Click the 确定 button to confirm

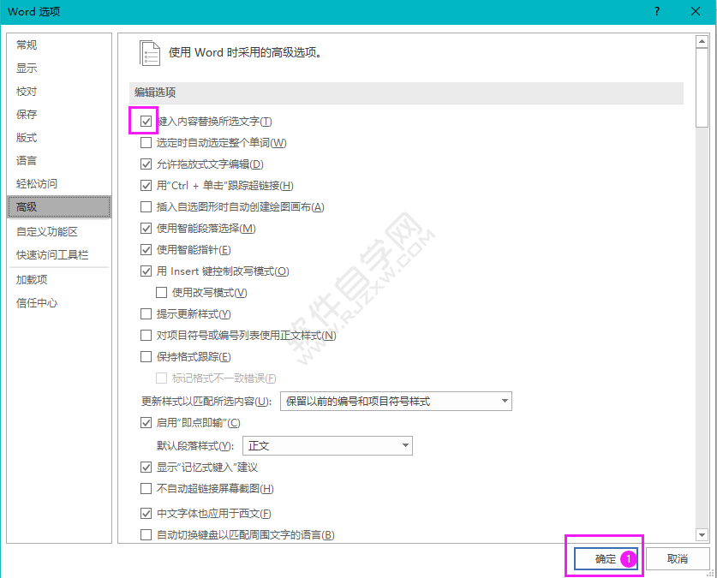604,557
